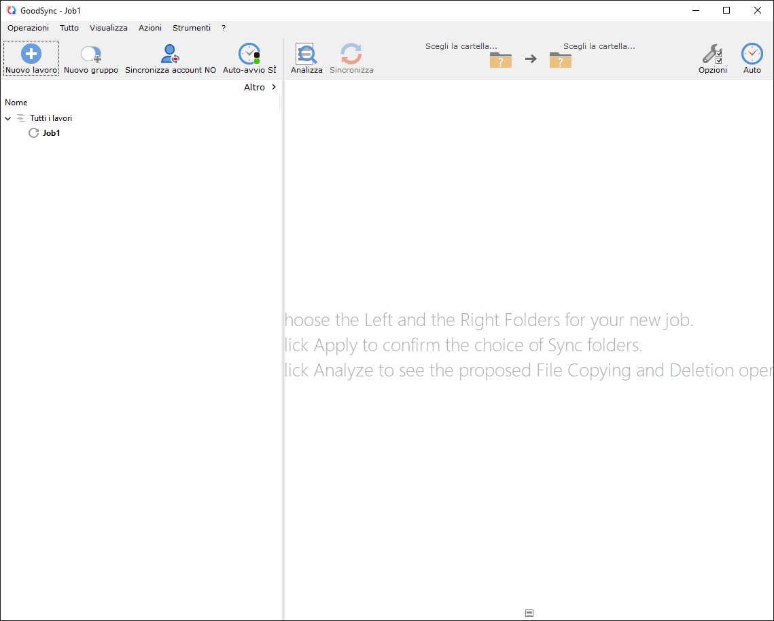Click the GoodSync title bar logo

click(12, 10)
